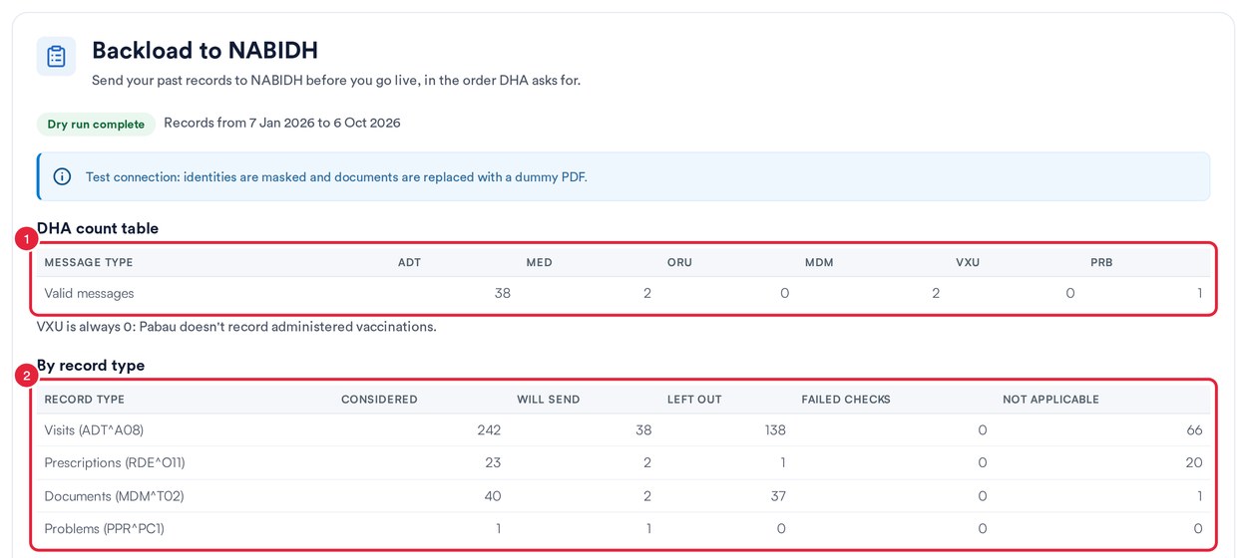Click the 'FAILED CHECKS' column header
1247x558 pixels.
pyautogui.click(x=846, y=400)
